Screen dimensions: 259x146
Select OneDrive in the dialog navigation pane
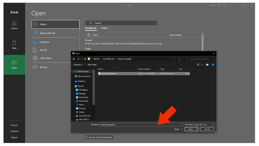[80, 81]
